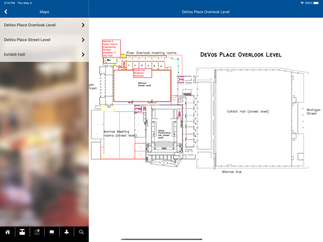The height and width of the screenshot is (242, 323).
Task: Open the speaker person icon in bottom bar
Action: (66, 232)
